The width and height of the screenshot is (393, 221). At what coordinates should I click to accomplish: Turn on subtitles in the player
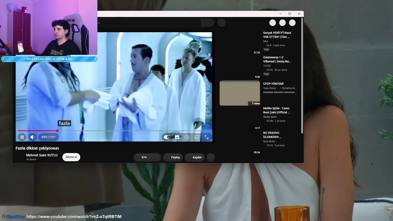pyautogui.click(x=177, y=137)
